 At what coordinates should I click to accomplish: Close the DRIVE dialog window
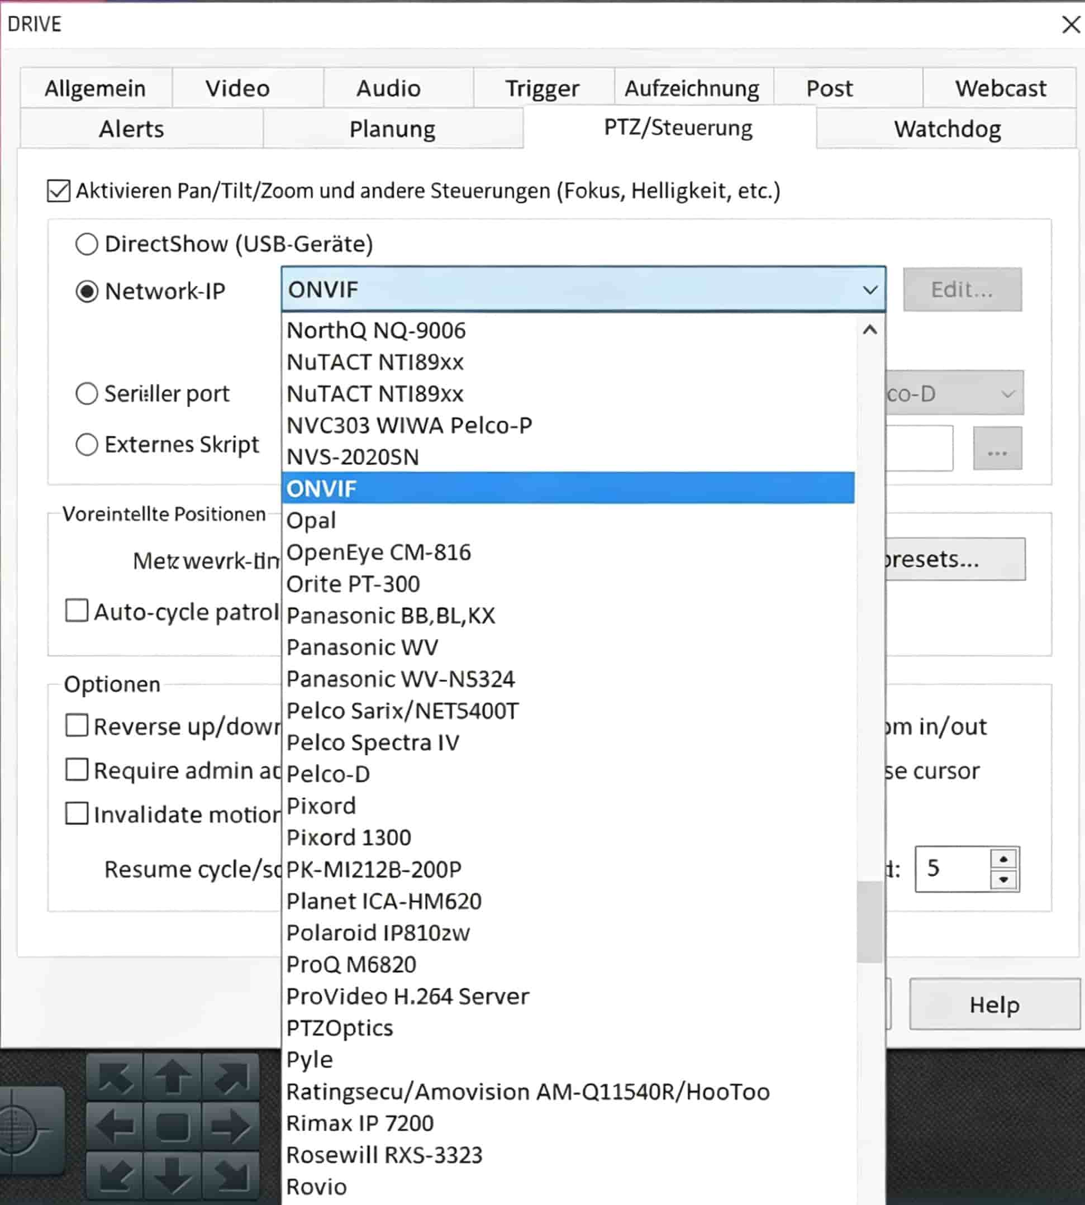click(1071, 25)
